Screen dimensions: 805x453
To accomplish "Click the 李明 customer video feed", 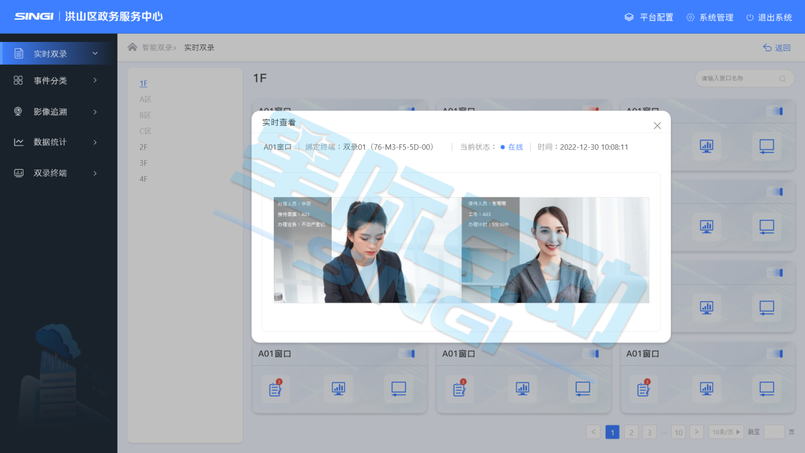I will coord(367,250).
